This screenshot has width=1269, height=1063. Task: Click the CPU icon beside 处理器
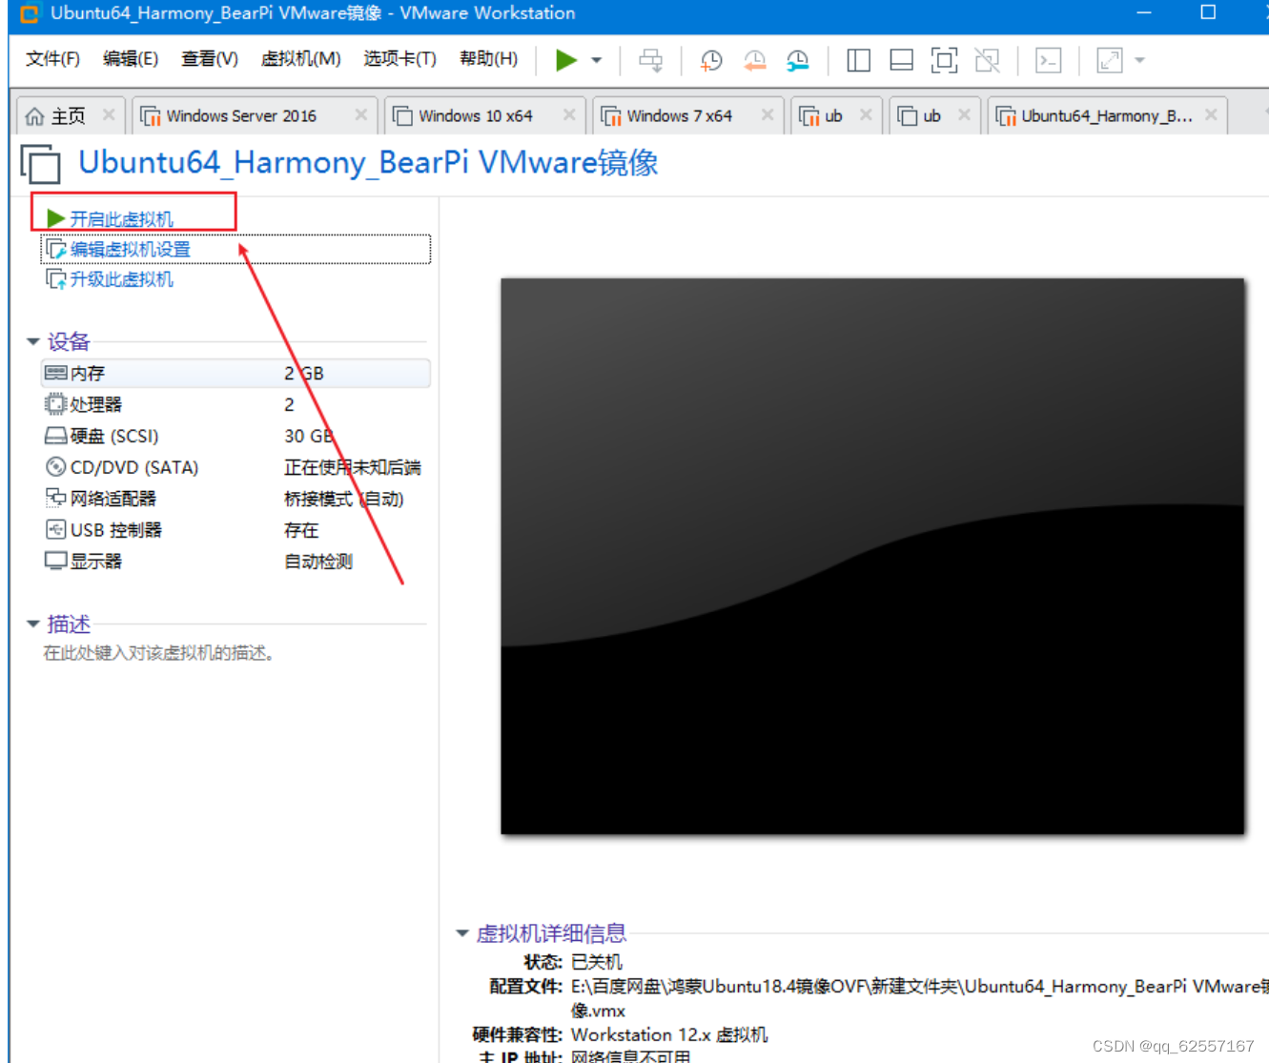point(55,404)
